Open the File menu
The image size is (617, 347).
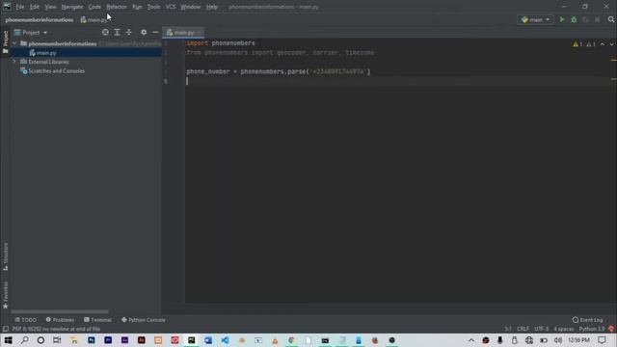(19, 7)
